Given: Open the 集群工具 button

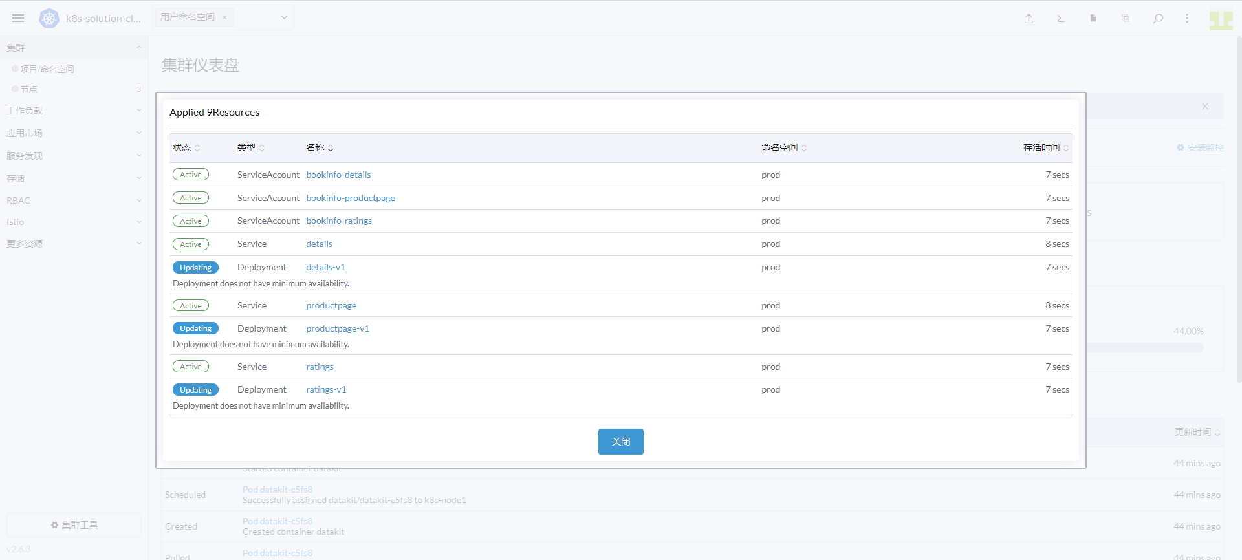Looking at the screenshot, I should pyautogui.click(x=74, y=525).
